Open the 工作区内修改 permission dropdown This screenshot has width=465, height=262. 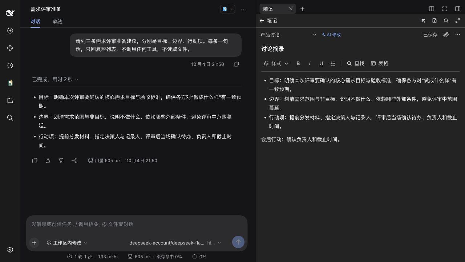[x=67, y=243]
